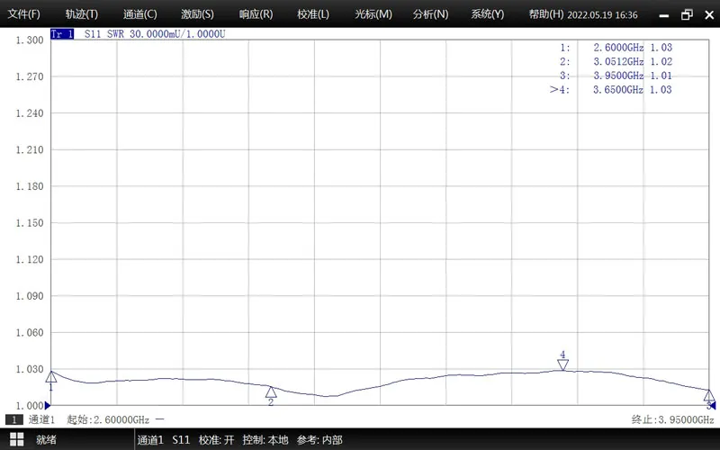Click the 1.300 axis label
This screenshot has height=450, width=720.
point(30,40)
